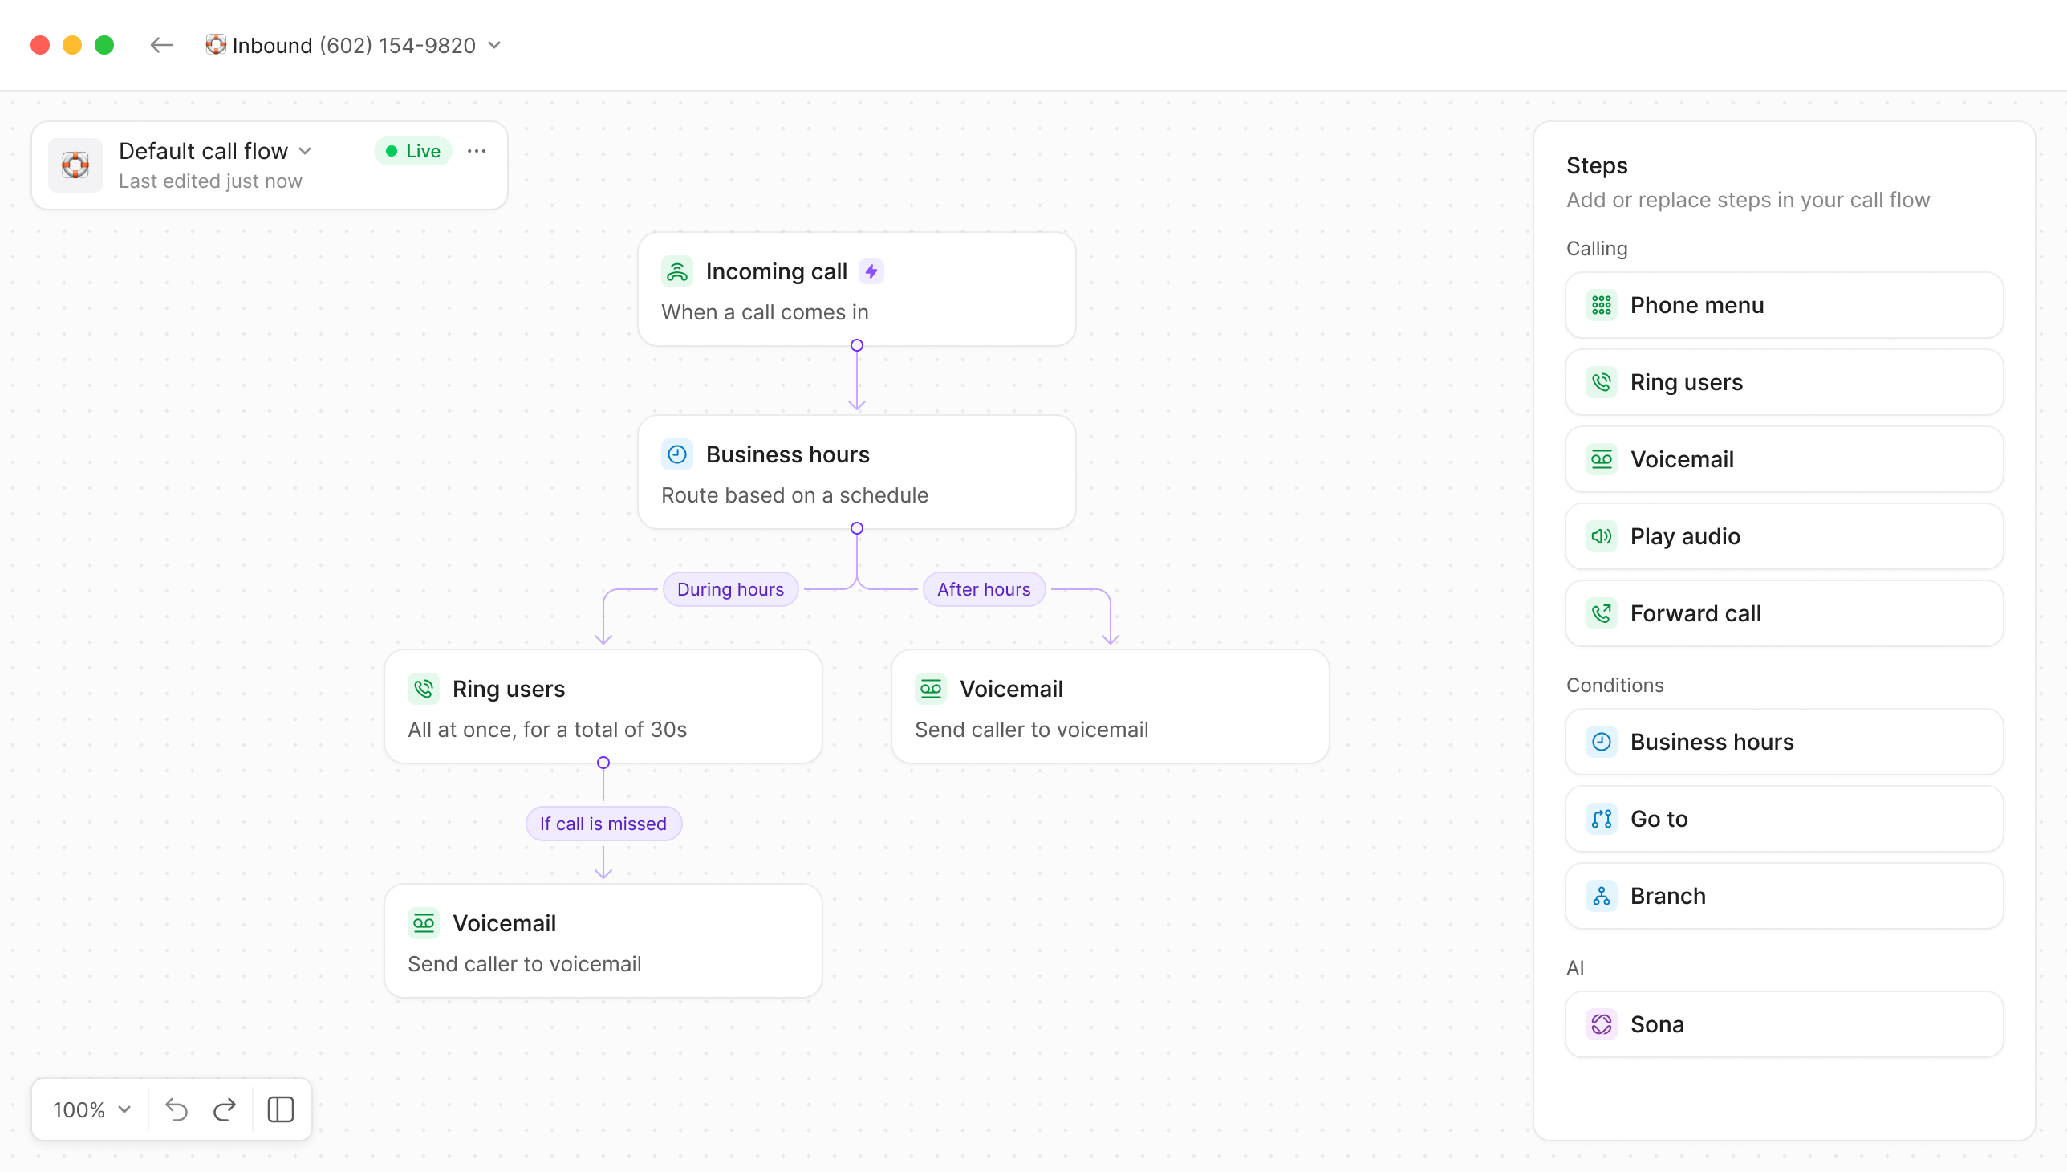The width and height of the screenshot is (2067, 1172).
Task: Expand the Default call flow dropdown
Action: coord(215,152)
